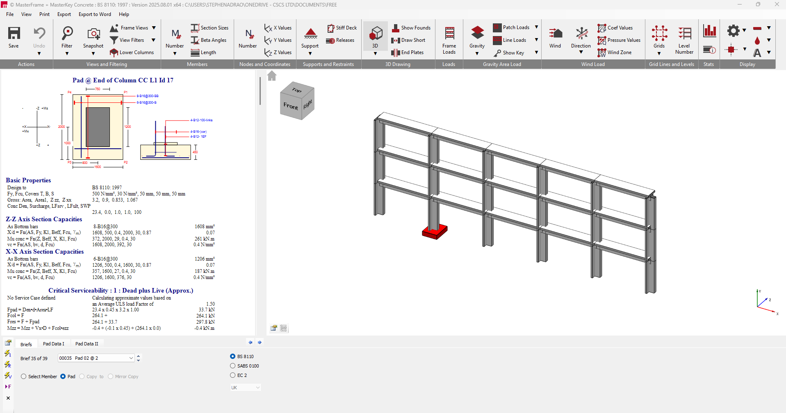
Task: Click the Frame Loads icon
Action: (449, 39)
